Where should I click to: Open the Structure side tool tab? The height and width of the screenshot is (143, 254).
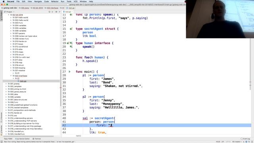(x=1, y=118)
